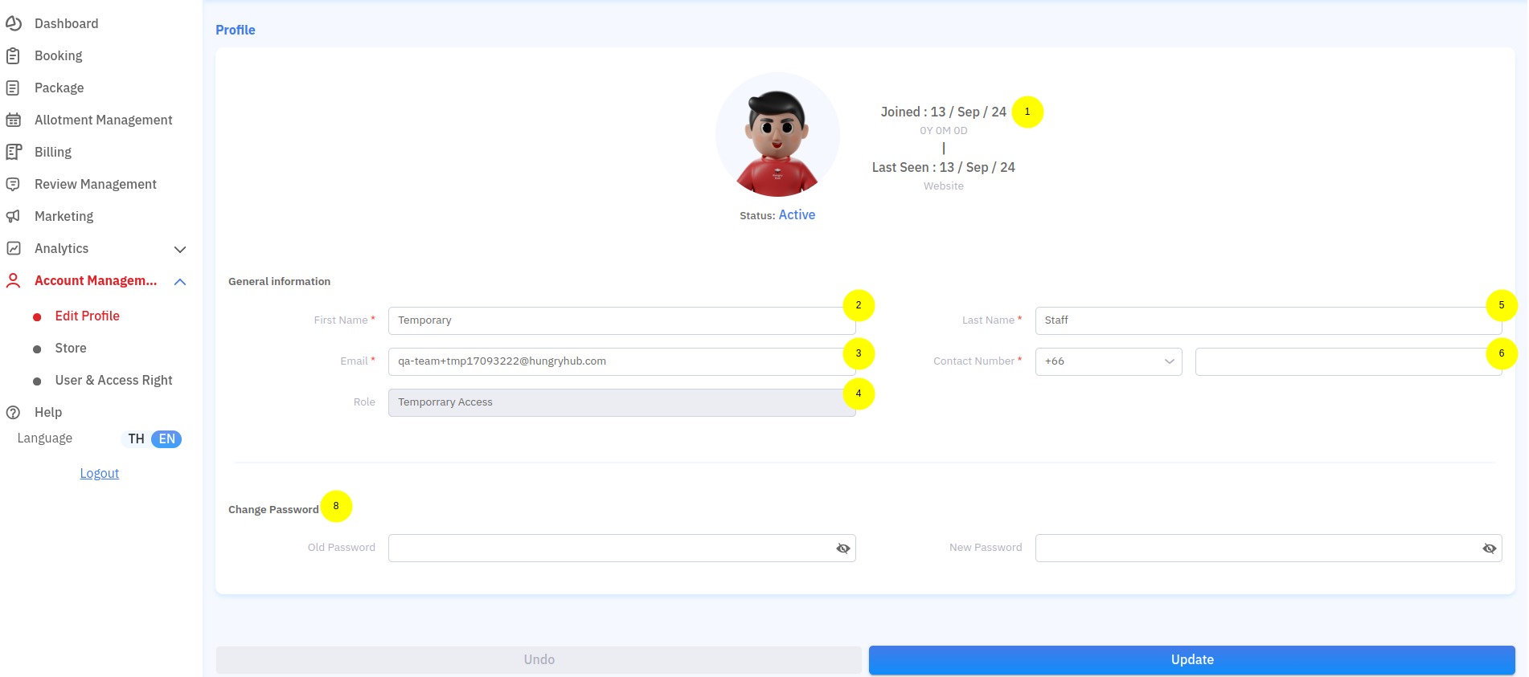Click the Package icon in sidebar
Screen dimensions: 1529x677
click(14, 88)
